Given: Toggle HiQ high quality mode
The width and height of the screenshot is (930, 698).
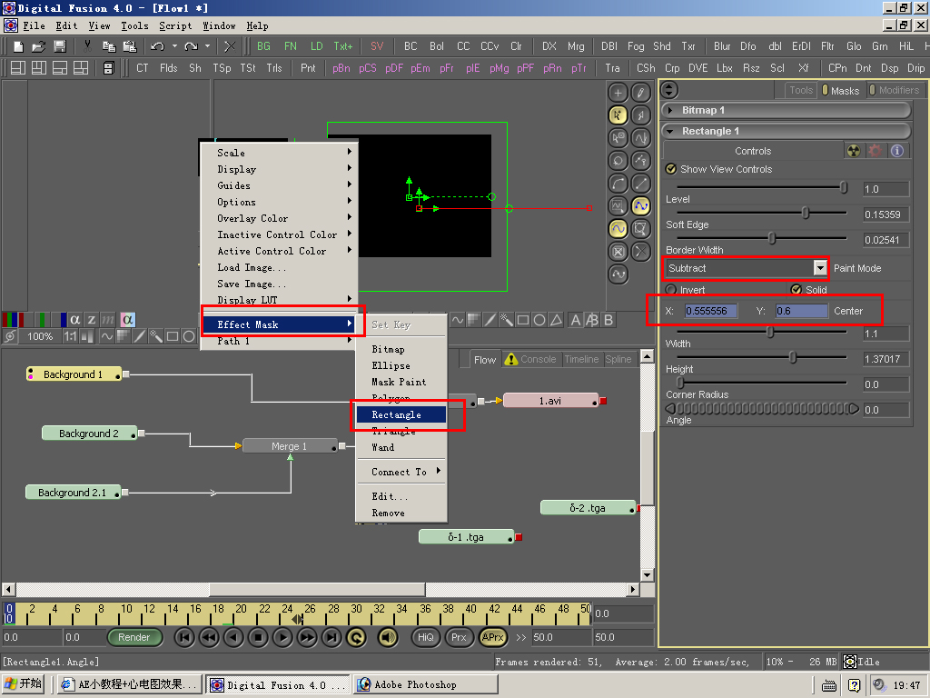Looking at the screenshot, I should [426, 637].
